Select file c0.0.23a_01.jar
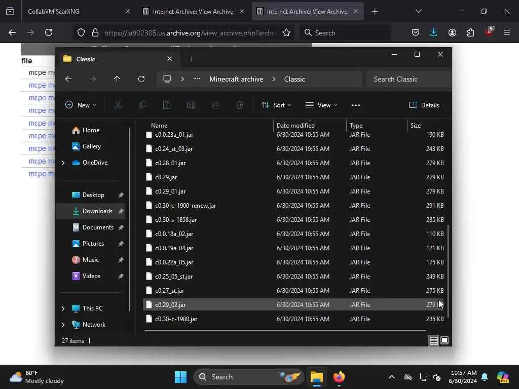 click(293, 135)
